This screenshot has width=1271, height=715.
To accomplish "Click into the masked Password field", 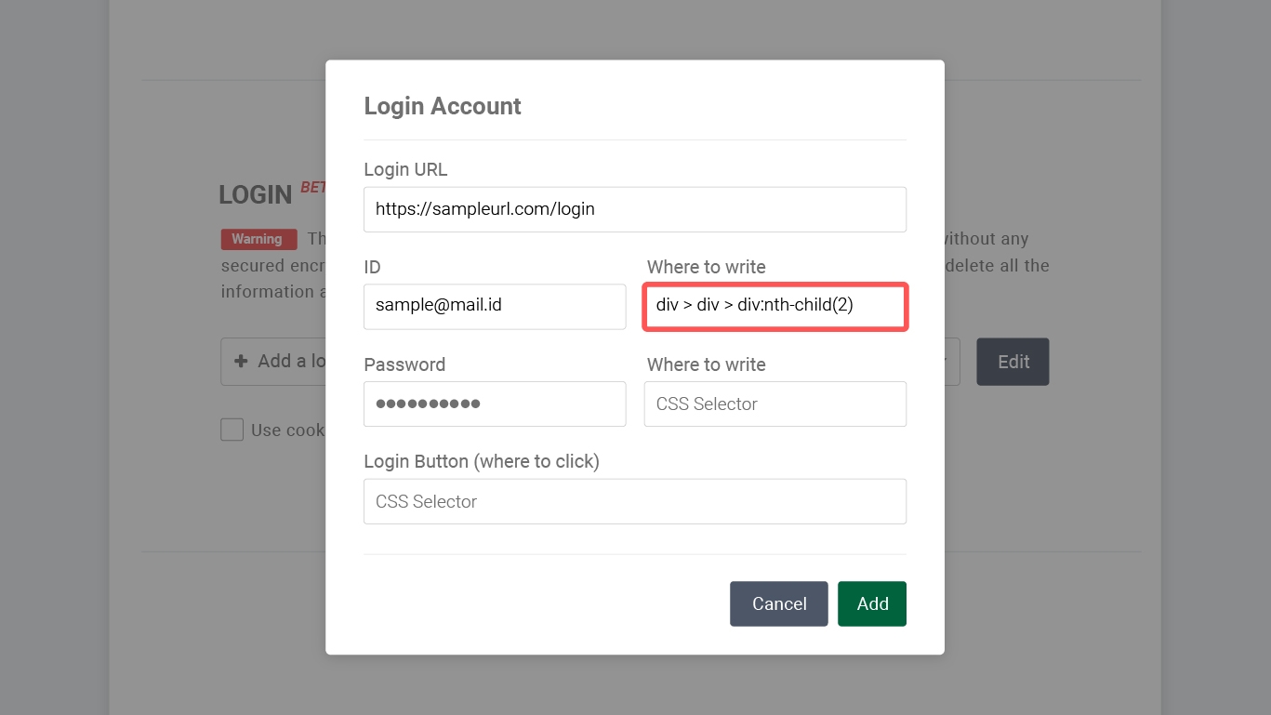I will tap(495, 404).
